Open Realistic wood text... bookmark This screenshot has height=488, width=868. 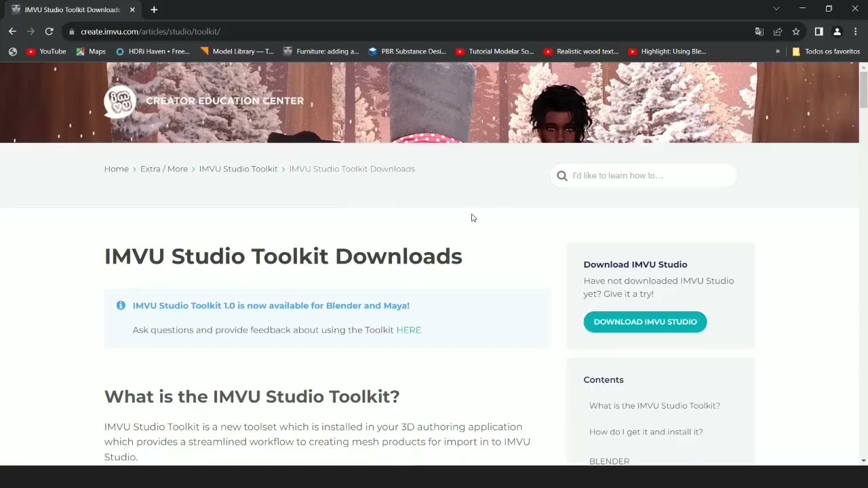581,52
